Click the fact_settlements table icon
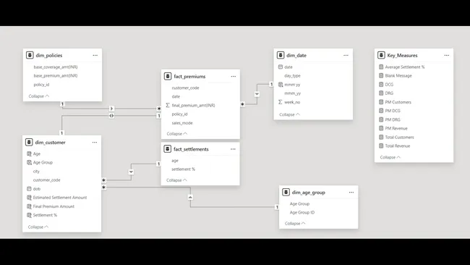This screenshot has height=265, width=470. click(168, 149)
